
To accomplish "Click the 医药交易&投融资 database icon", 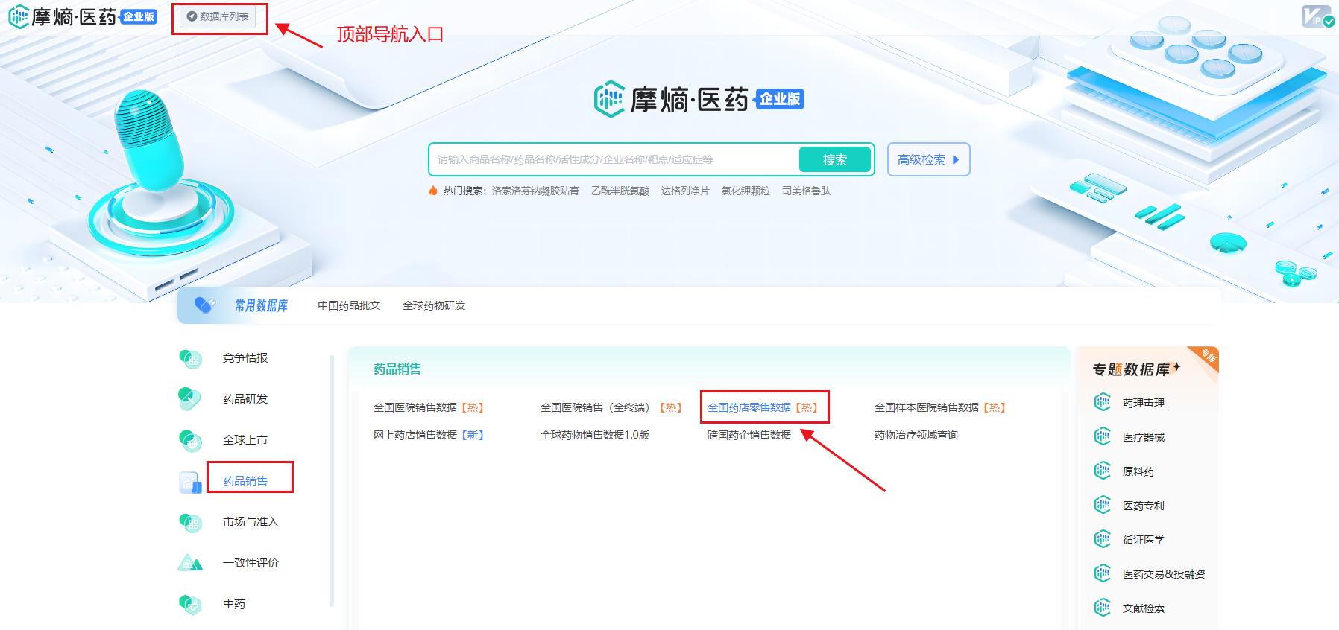I will click(1102, 573).
